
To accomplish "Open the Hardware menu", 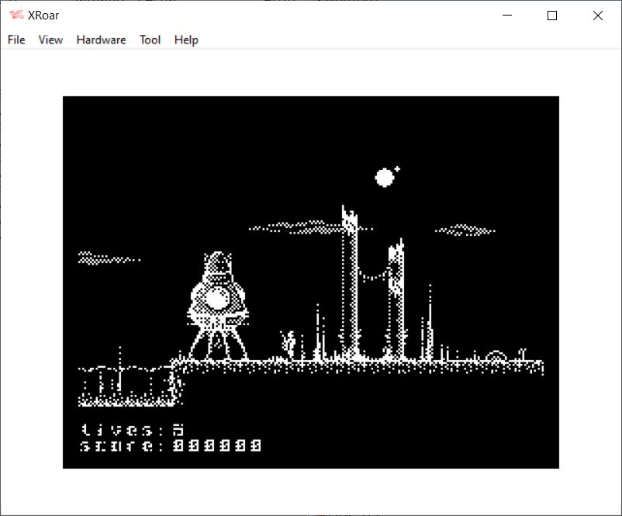I will (101, 40).
